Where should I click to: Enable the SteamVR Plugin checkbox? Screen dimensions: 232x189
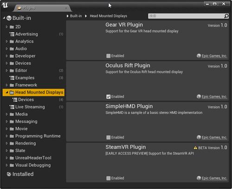click(109, 178)
